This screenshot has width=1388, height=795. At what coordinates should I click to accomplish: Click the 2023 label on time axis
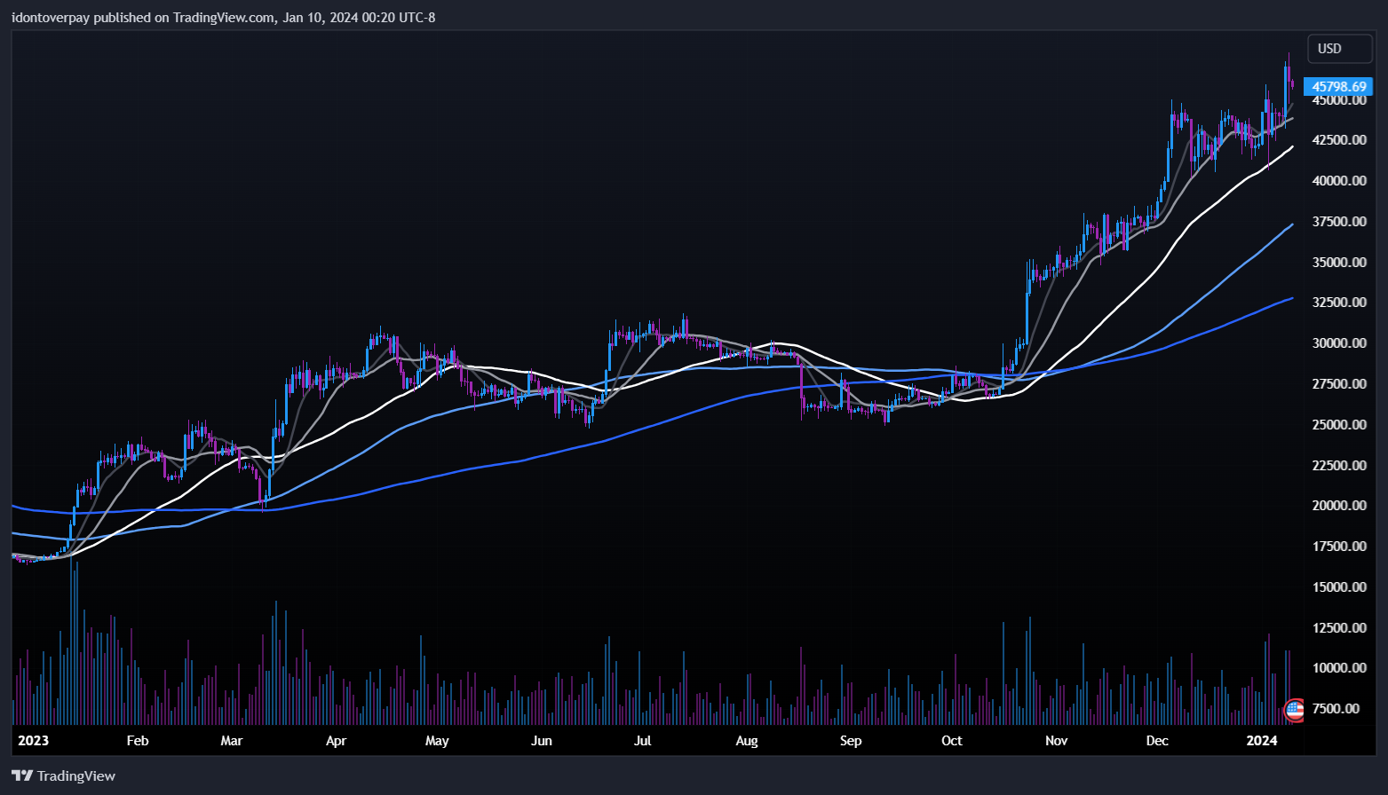tap(34, 741)
